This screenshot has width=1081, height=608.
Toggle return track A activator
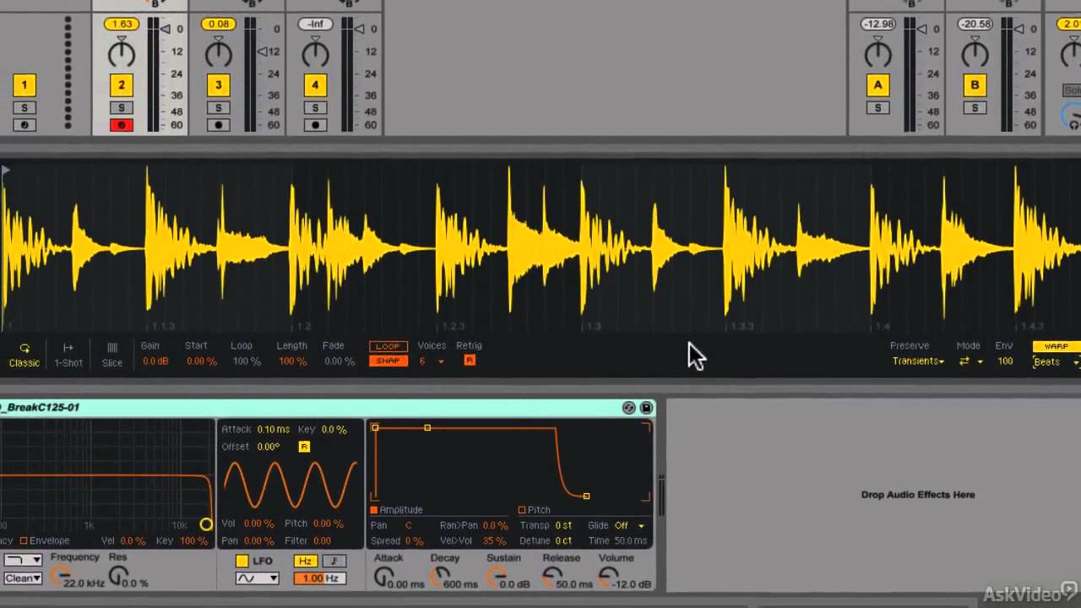[x=877, y=84]
